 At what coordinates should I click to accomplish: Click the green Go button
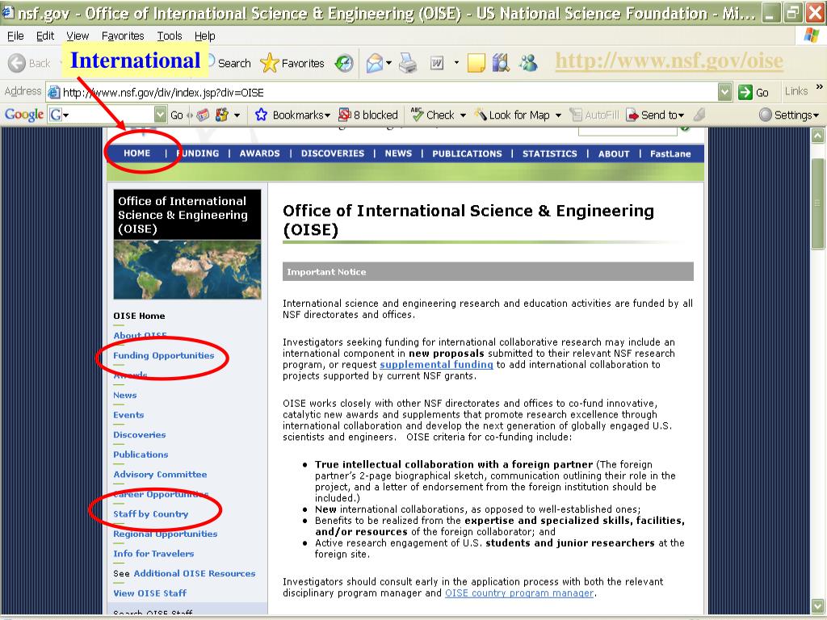click(754, 92)
